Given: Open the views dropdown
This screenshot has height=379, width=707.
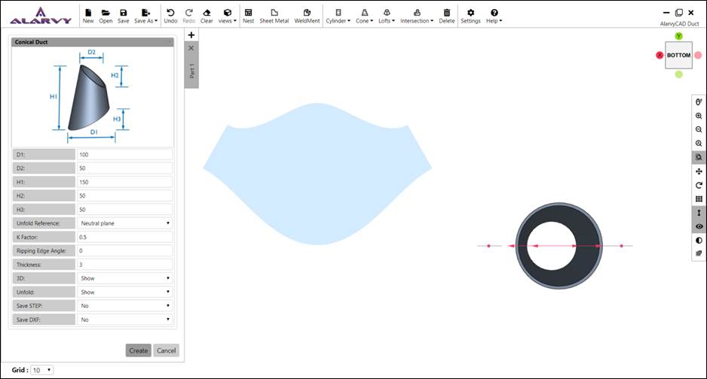Looking at the screenshot, I should pos(228,16).
